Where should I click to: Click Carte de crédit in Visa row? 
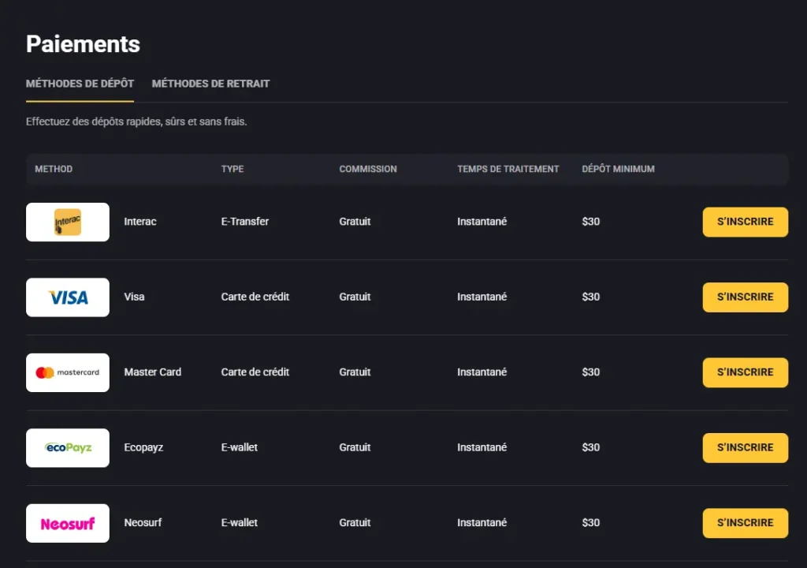tap(255, 297)
